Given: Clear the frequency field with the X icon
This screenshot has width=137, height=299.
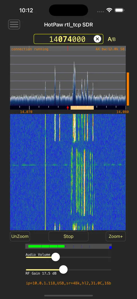Looking at the screenshot, I should [97, 39].
